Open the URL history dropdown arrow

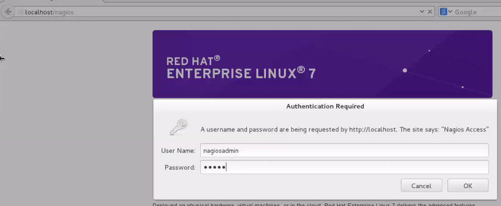coord(422,12)
